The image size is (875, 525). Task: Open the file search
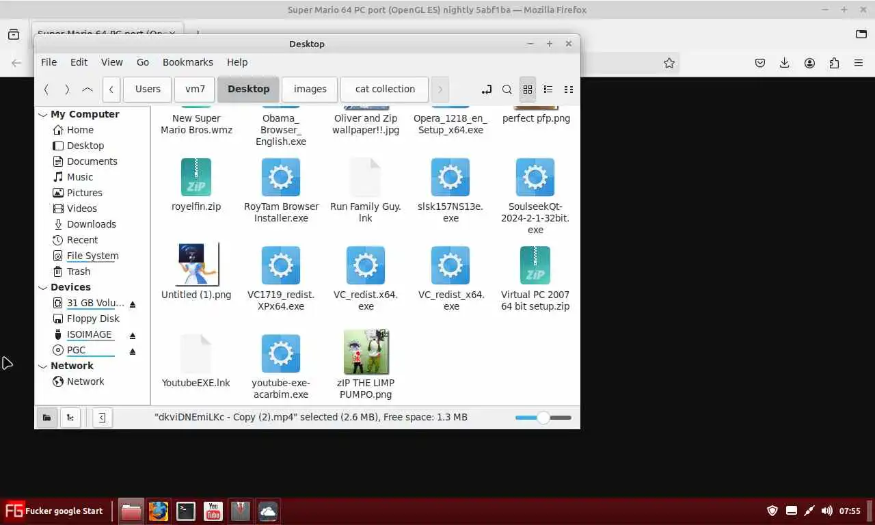point(507,90)
